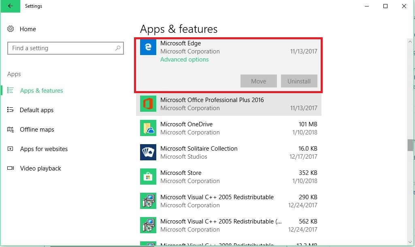
Task: Open Advanced options for Microsoft Edge
Action: coord(184,59)
